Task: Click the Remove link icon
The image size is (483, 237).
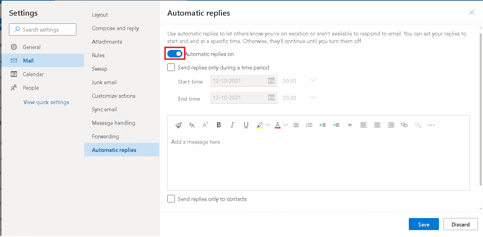Action: tap(418, 125)
